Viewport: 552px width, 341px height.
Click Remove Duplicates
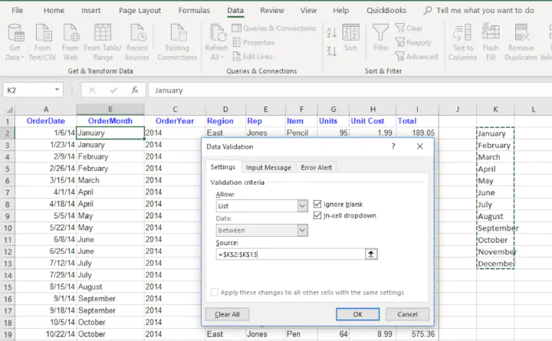click(x=521, y=42)
